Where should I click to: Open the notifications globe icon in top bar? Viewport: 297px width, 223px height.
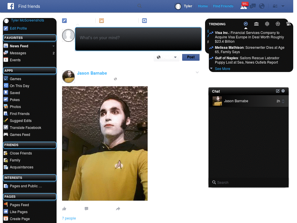(262, 6)
